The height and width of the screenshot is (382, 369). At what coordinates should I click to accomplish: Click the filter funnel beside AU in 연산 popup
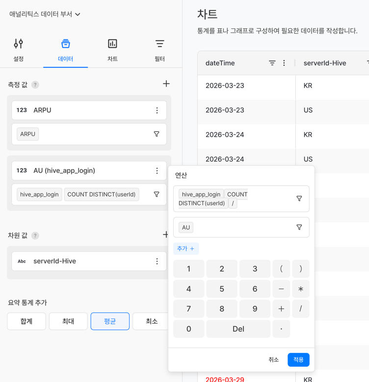coord(299,227)
